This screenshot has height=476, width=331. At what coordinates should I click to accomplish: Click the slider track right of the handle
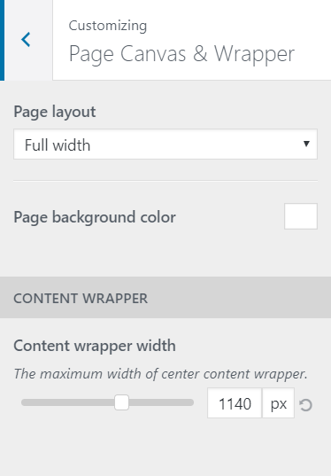coord(161,402)
